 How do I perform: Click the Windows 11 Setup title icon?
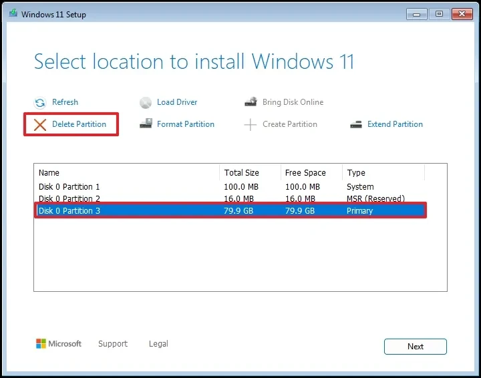coord(14,14)
